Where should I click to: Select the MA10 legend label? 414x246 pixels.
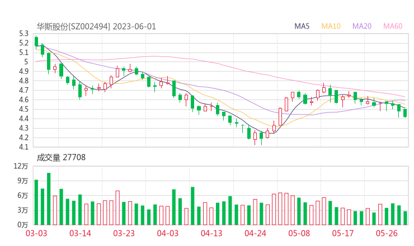pos(331,26)
